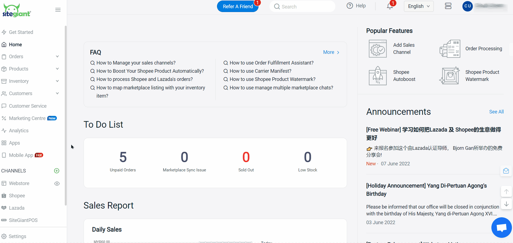The image size is (513, 243).
Task: Click the SiteGiantPOS channel icon
Action: [x=4, y=220]
